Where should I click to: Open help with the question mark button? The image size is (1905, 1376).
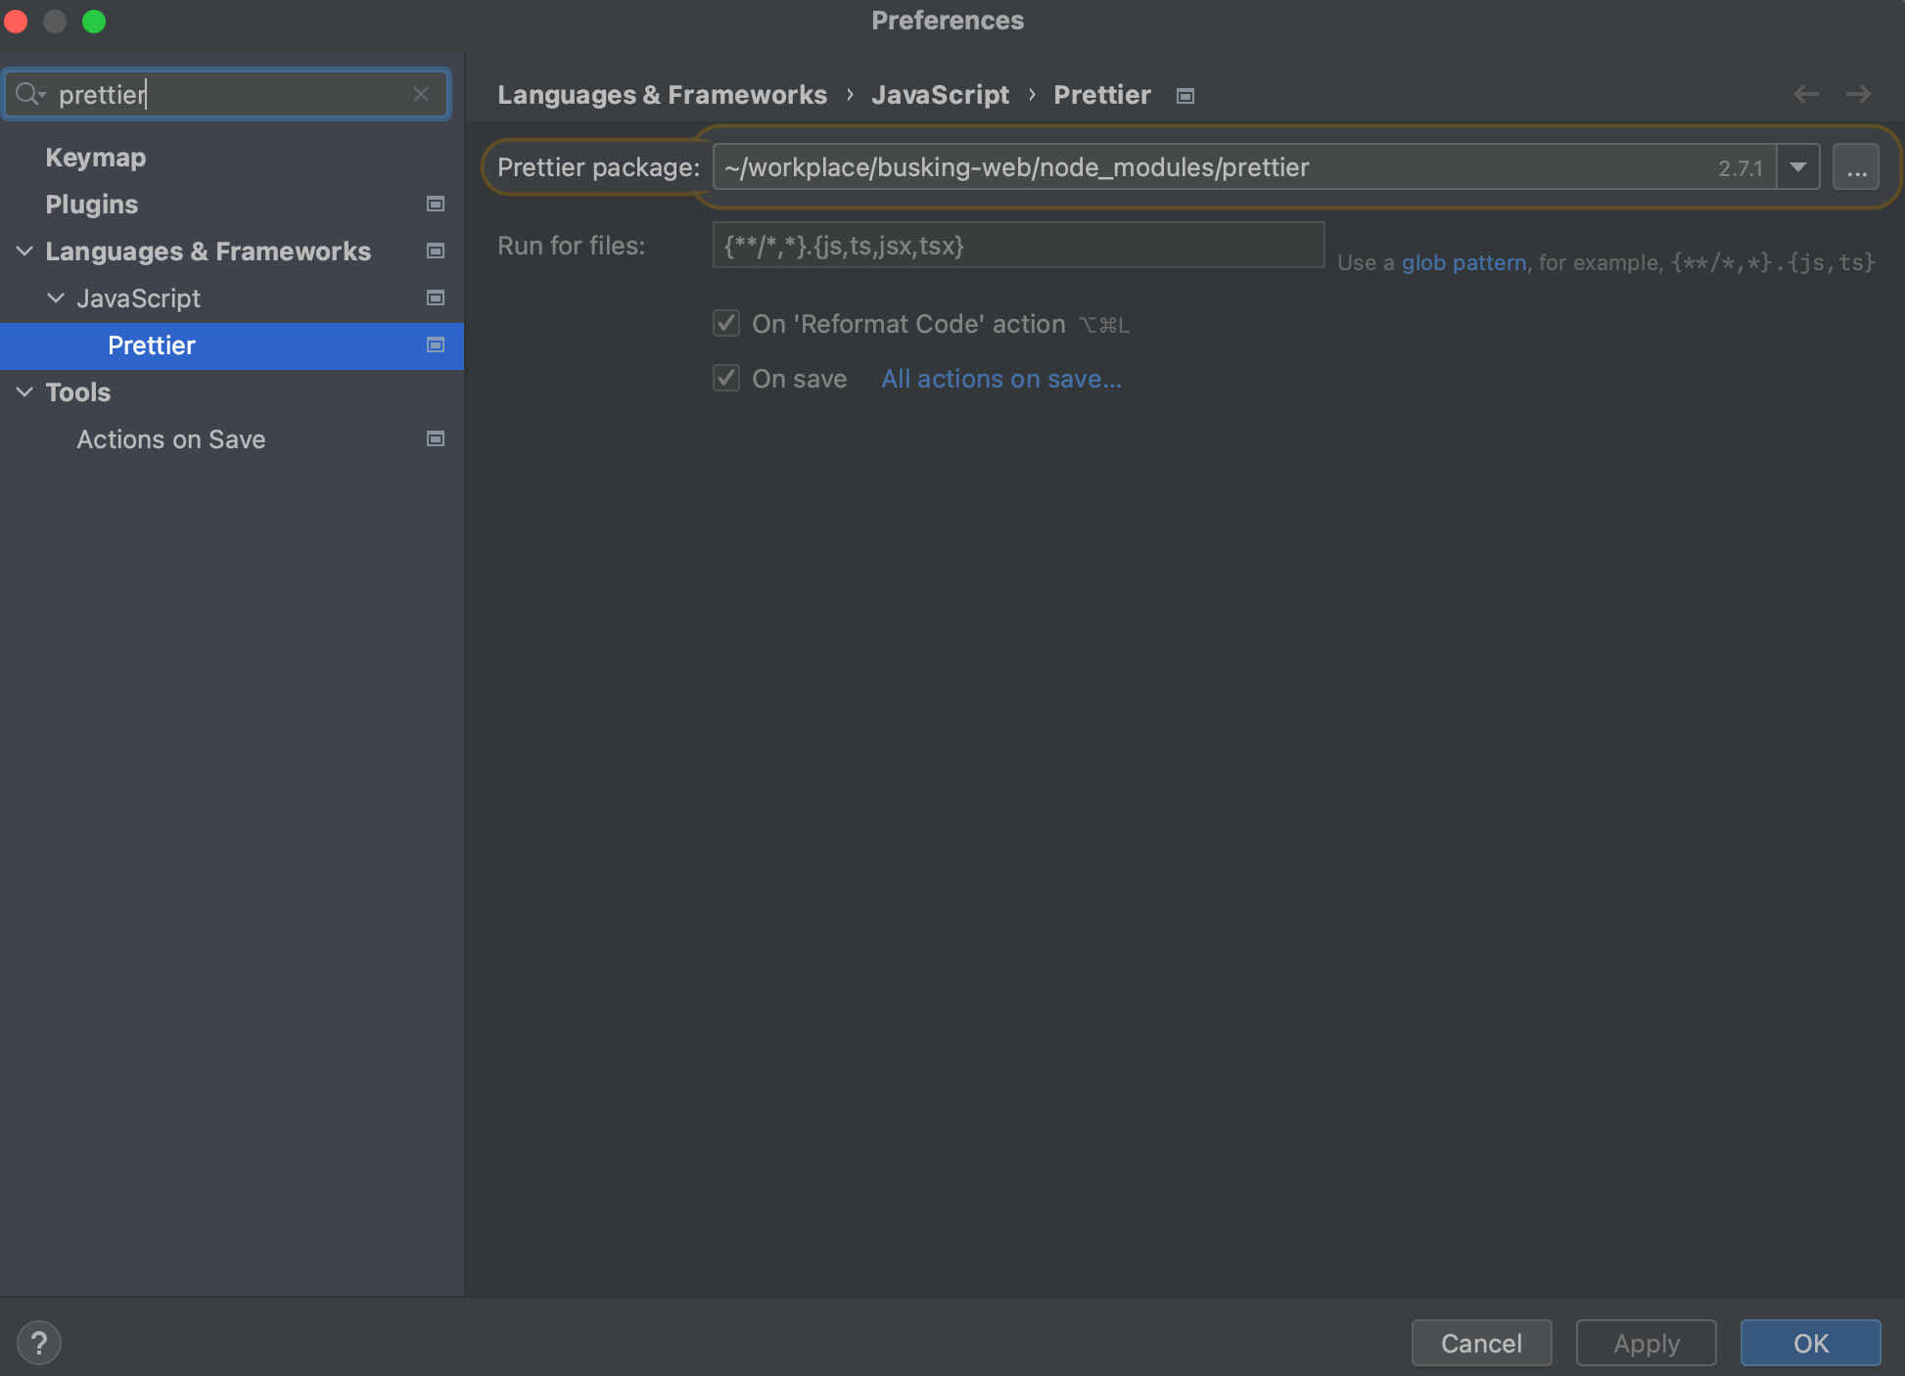(39, 1343)
